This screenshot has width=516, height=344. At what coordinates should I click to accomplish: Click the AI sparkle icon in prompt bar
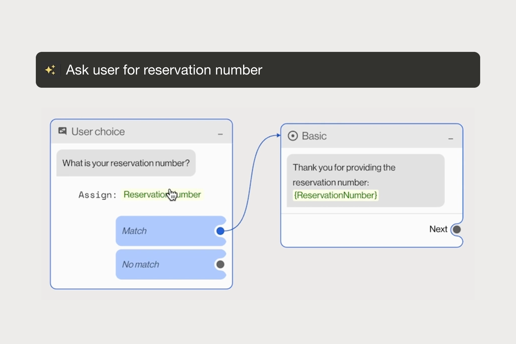pos(50,70)
